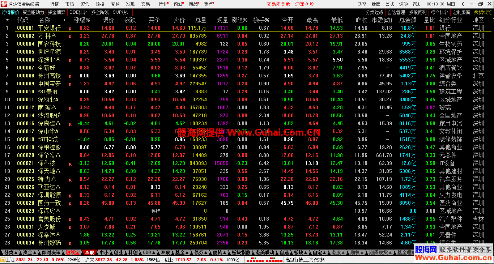This screenshot has height=264, width=494.
Task: Click the R marker next to 国药一致
Action: click(70, 204)
